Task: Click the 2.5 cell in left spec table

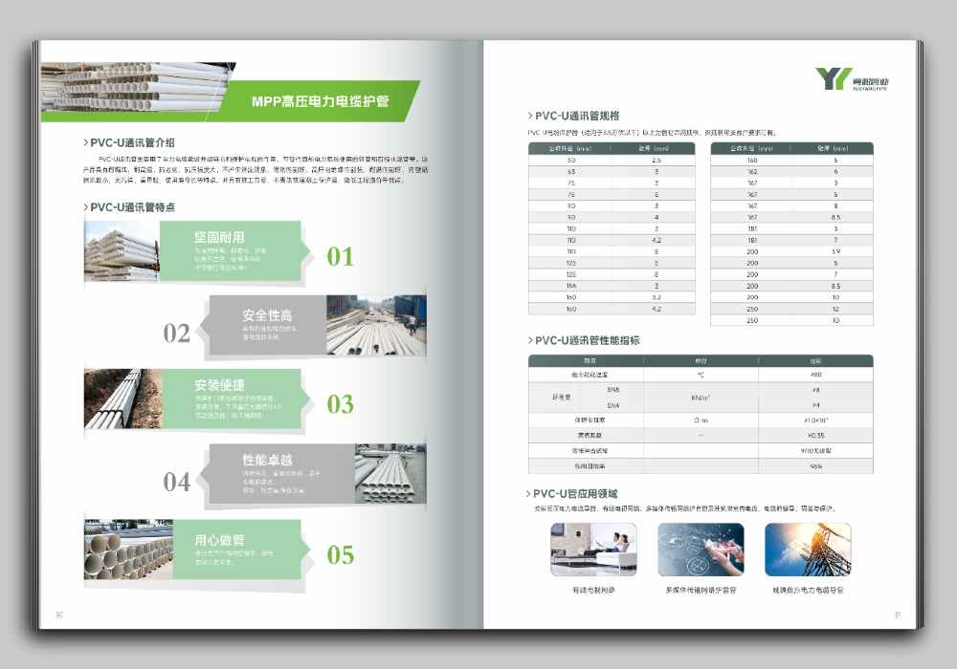Action: point(657,161)
